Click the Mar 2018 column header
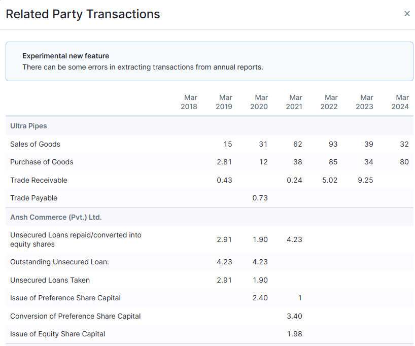Image resolution: width=415 pixels, height=346 pixels. coord(189,102)
